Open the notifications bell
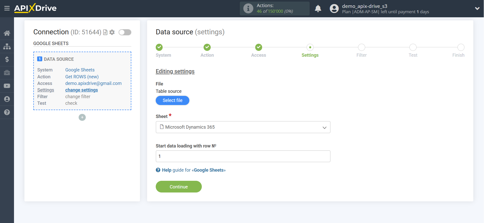 318,8
